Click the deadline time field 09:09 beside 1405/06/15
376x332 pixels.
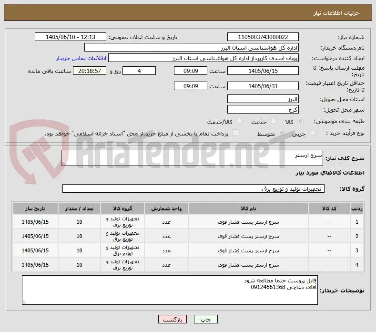(191, 71)
